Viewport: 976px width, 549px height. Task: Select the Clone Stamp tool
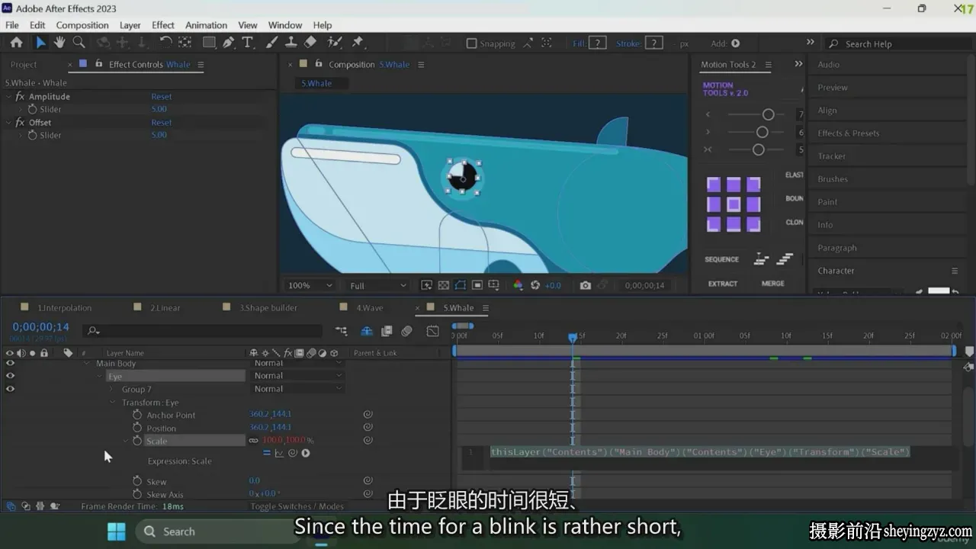[x=291, y=43]
